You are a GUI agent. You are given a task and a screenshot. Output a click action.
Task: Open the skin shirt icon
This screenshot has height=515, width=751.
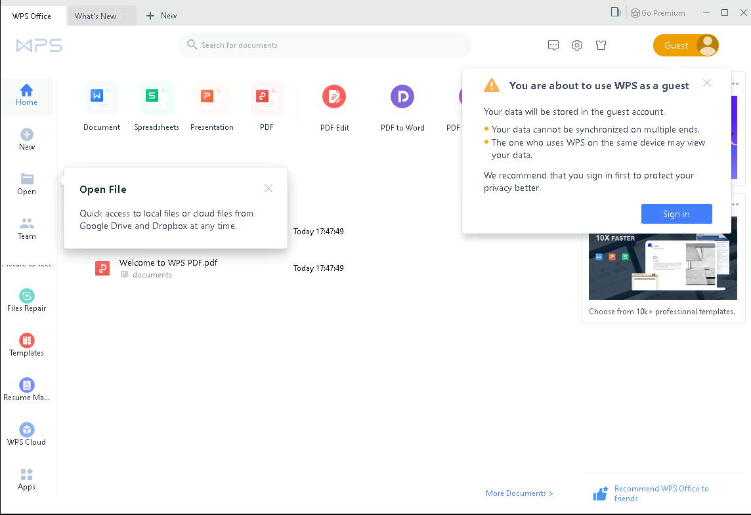click(601, 45)
